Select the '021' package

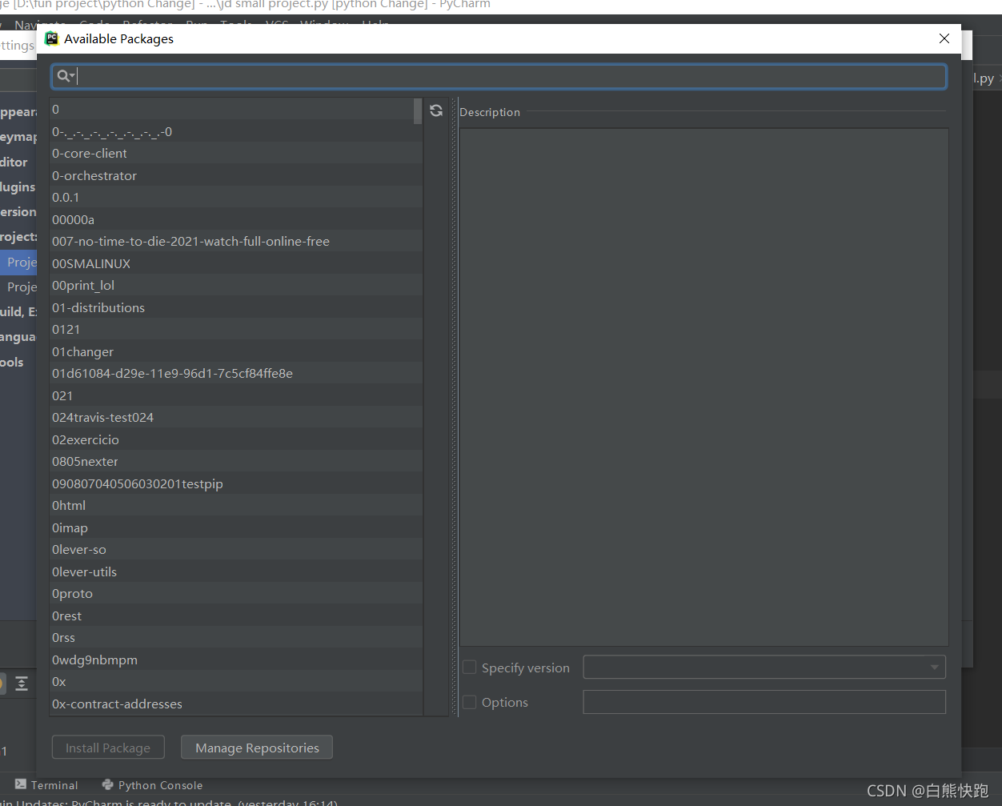pyautogui.click(x=236, y=395)
